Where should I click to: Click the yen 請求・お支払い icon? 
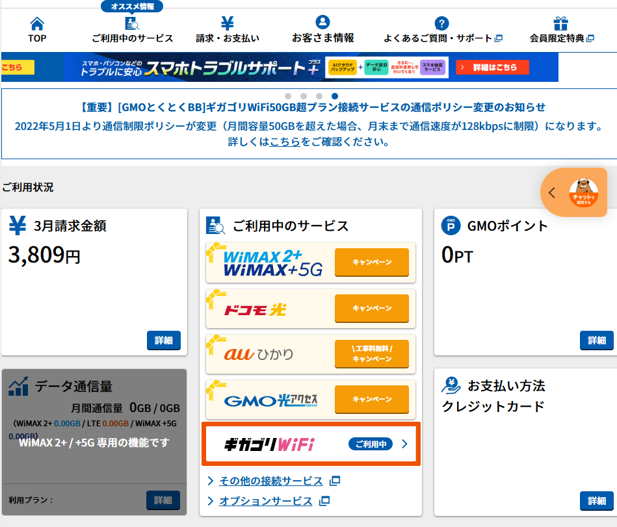click(x=227, y=24)
